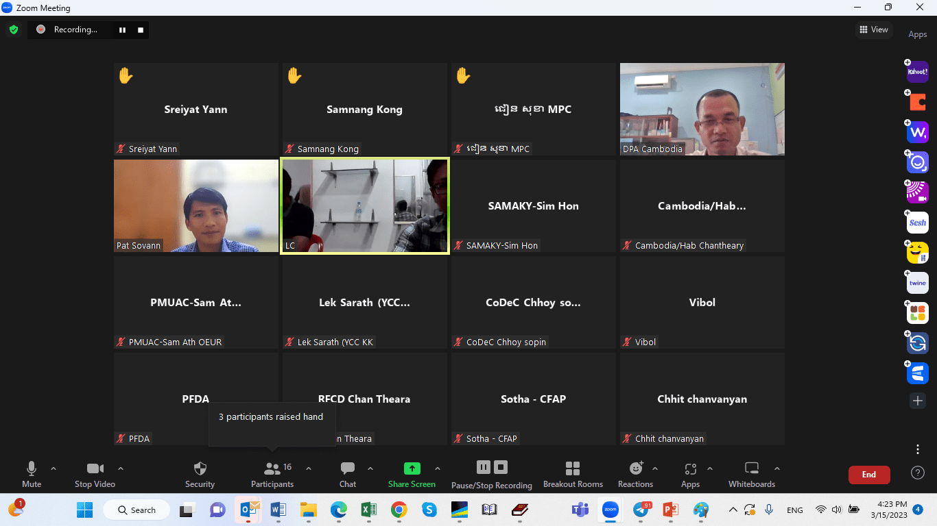Image resolution: width=937 pixels, height=526 pixels.
Task: Pause the recording in top bar
Action: pyautogui.click(x=123, y=29)
